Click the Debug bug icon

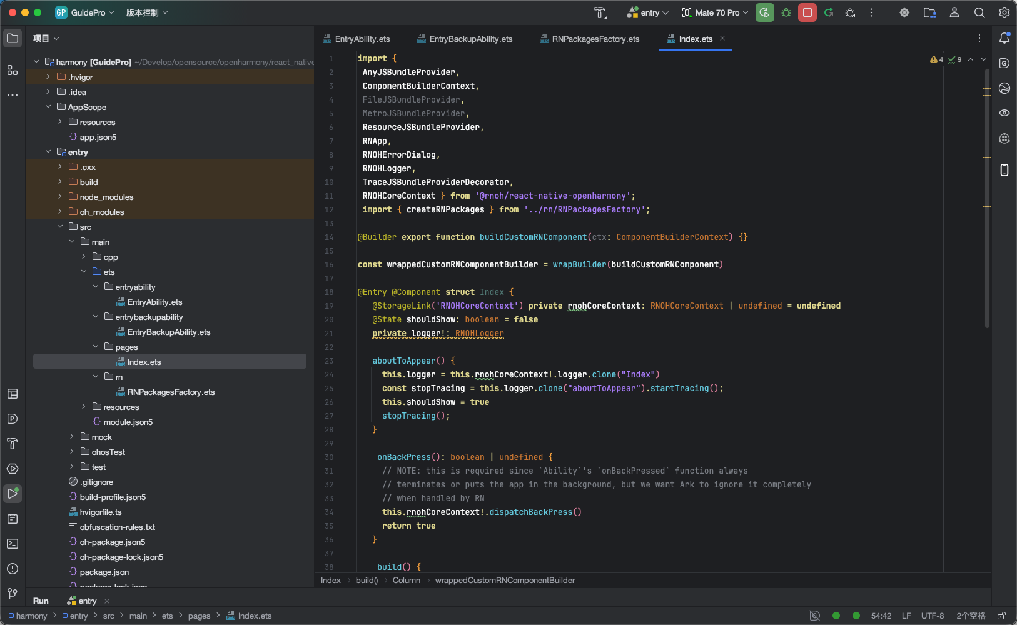tap(786, 12)
